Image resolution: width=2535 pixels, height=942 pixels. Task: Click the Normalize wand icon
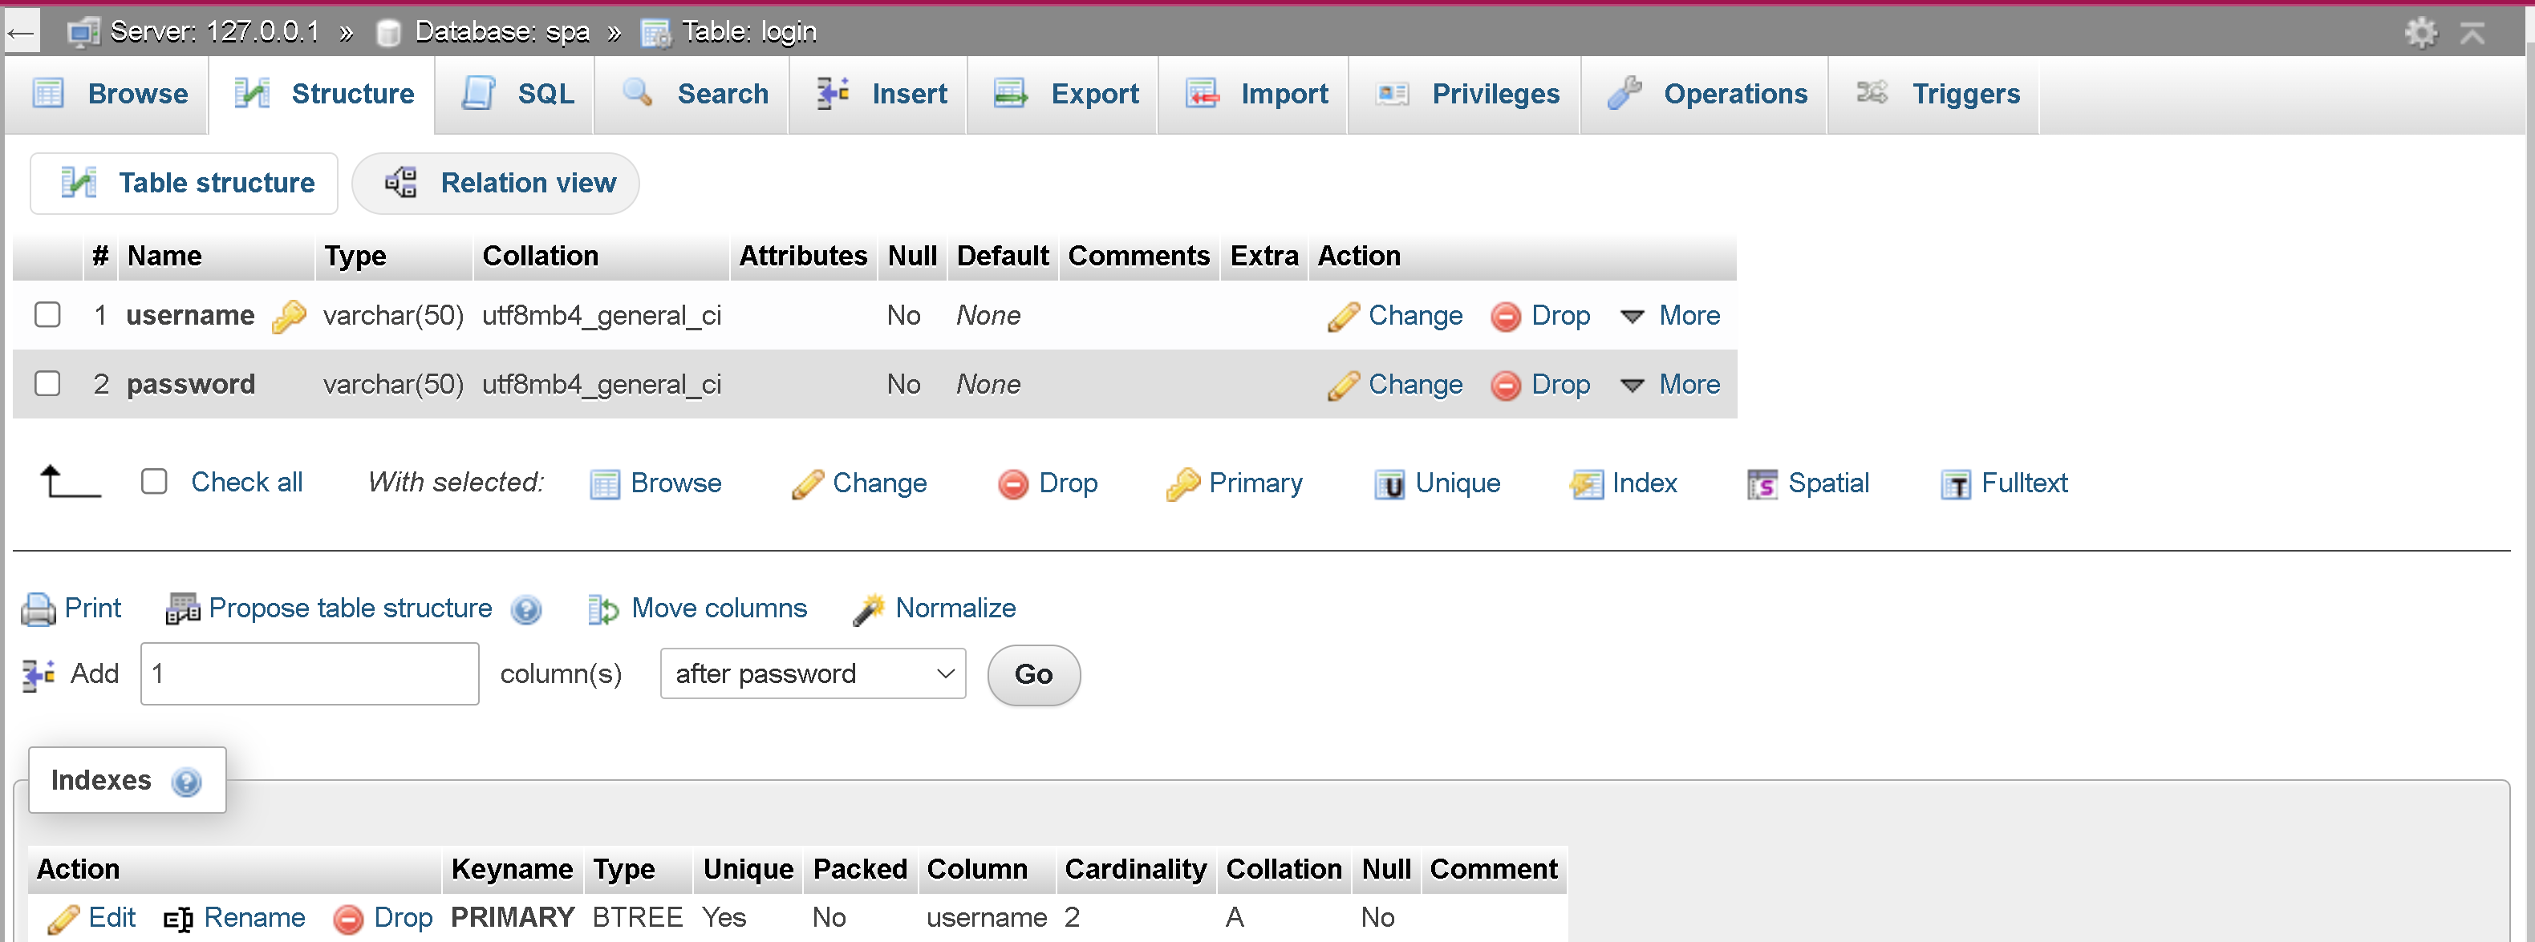coord(868,609)
